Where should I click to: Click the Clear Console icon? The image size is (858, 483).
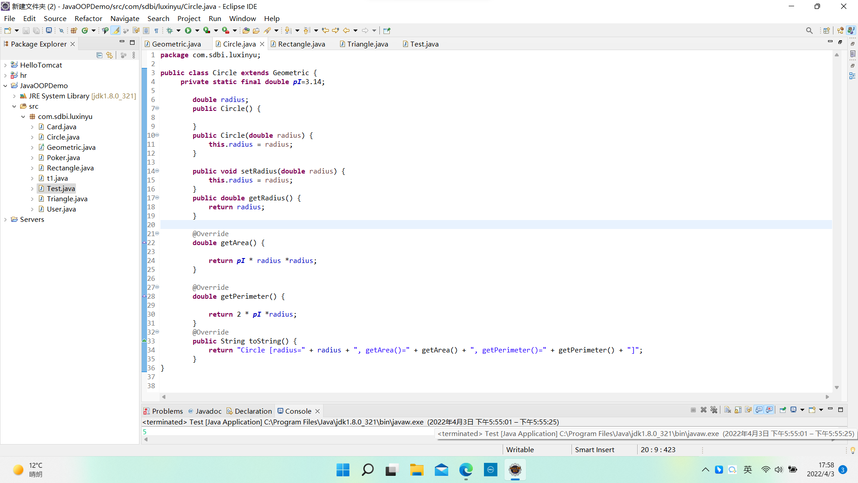tap(728, 410)
